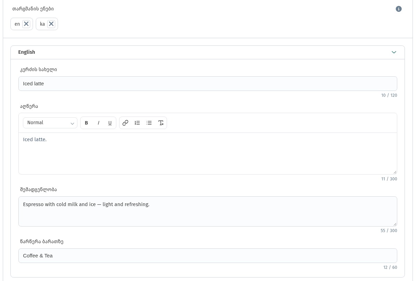The width and height of the screenshot is (416, 281).
Task: Clear text formatting
Action: coord(161,123)
